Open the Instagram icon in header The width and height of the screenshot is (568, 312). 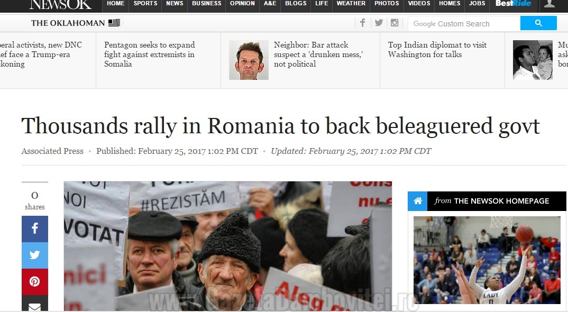pyautogui.click(x=395, y=23)
